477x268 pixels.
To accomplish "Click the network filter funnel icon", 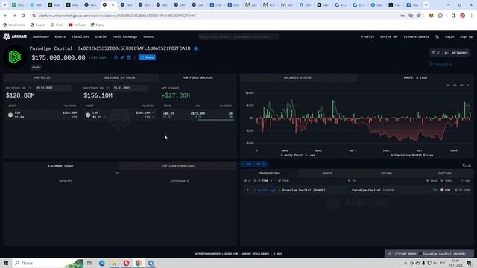I will 433,53.
